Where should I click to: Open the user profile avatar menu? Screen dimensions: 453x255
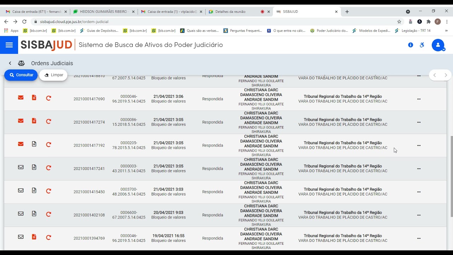(438, 45)
